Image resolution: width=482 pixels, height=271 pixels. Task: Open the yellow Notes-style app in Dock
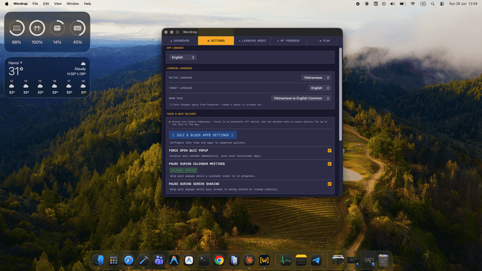point(301,260)
